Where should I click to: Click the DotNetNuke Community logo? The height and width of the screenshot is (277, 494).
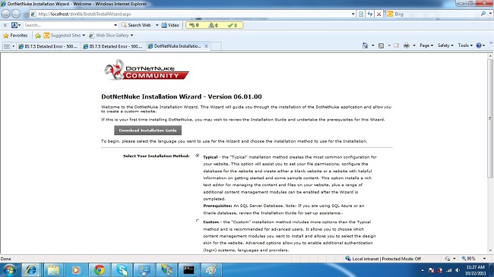147,70
